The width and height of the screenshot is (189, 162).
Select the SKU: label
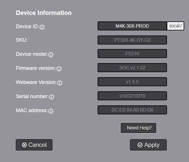[x=22, y=40]
